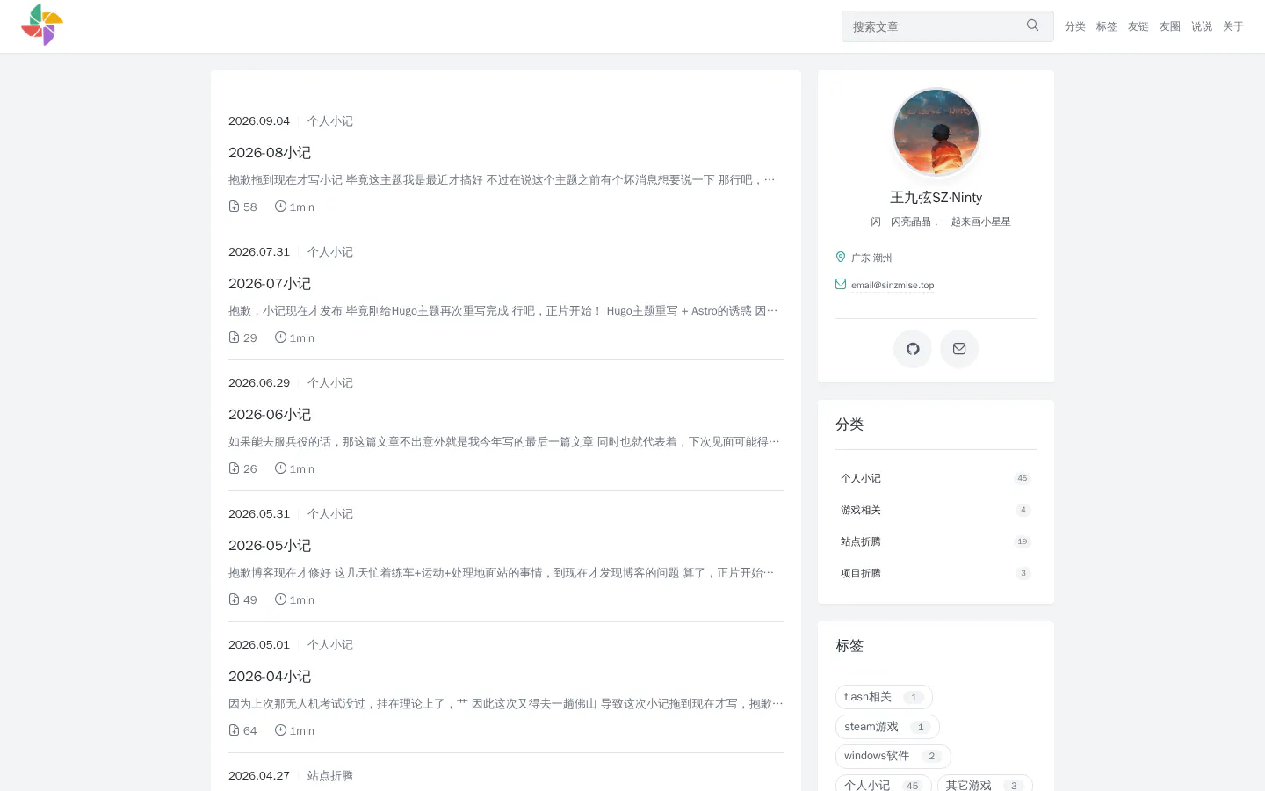Screen dimensions: 1265x791
Task: Click the pinwheel site logo
Action: (42, 25)
